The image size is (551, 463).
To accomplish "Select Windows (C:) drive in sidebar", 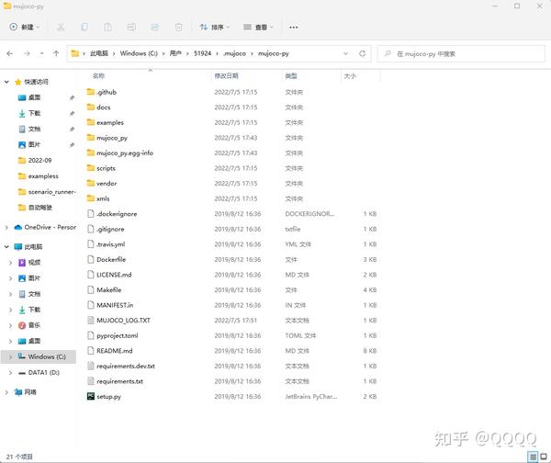I will 47,356.
